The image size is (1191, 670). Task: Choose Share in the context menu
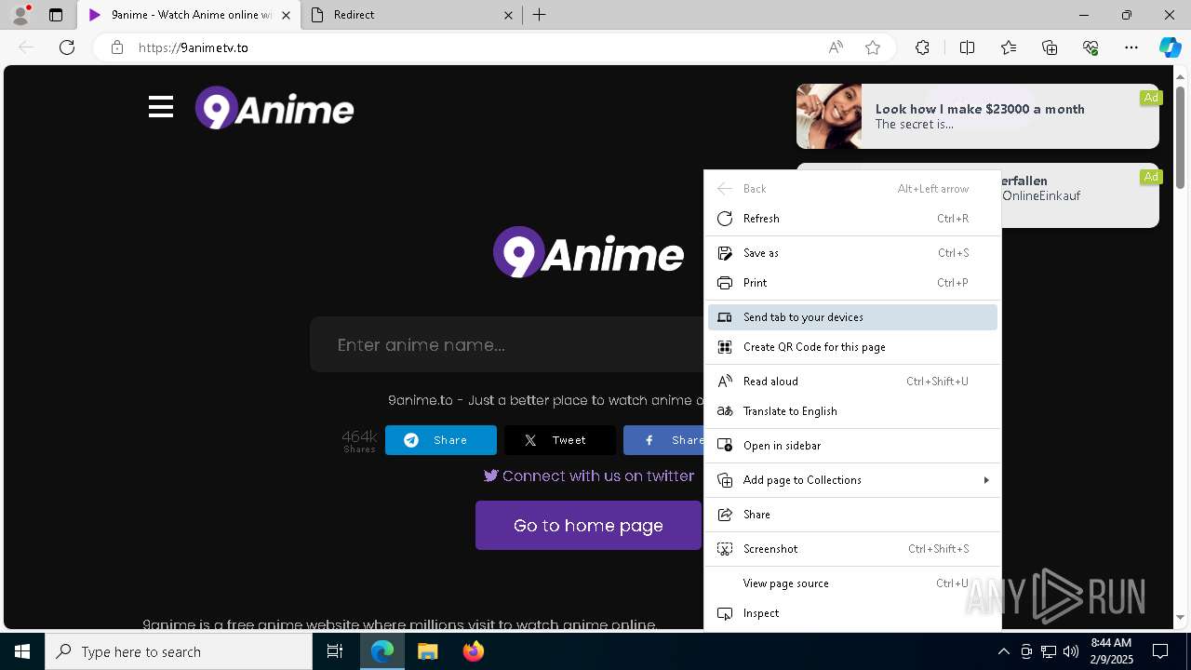(x=852, y=515)
